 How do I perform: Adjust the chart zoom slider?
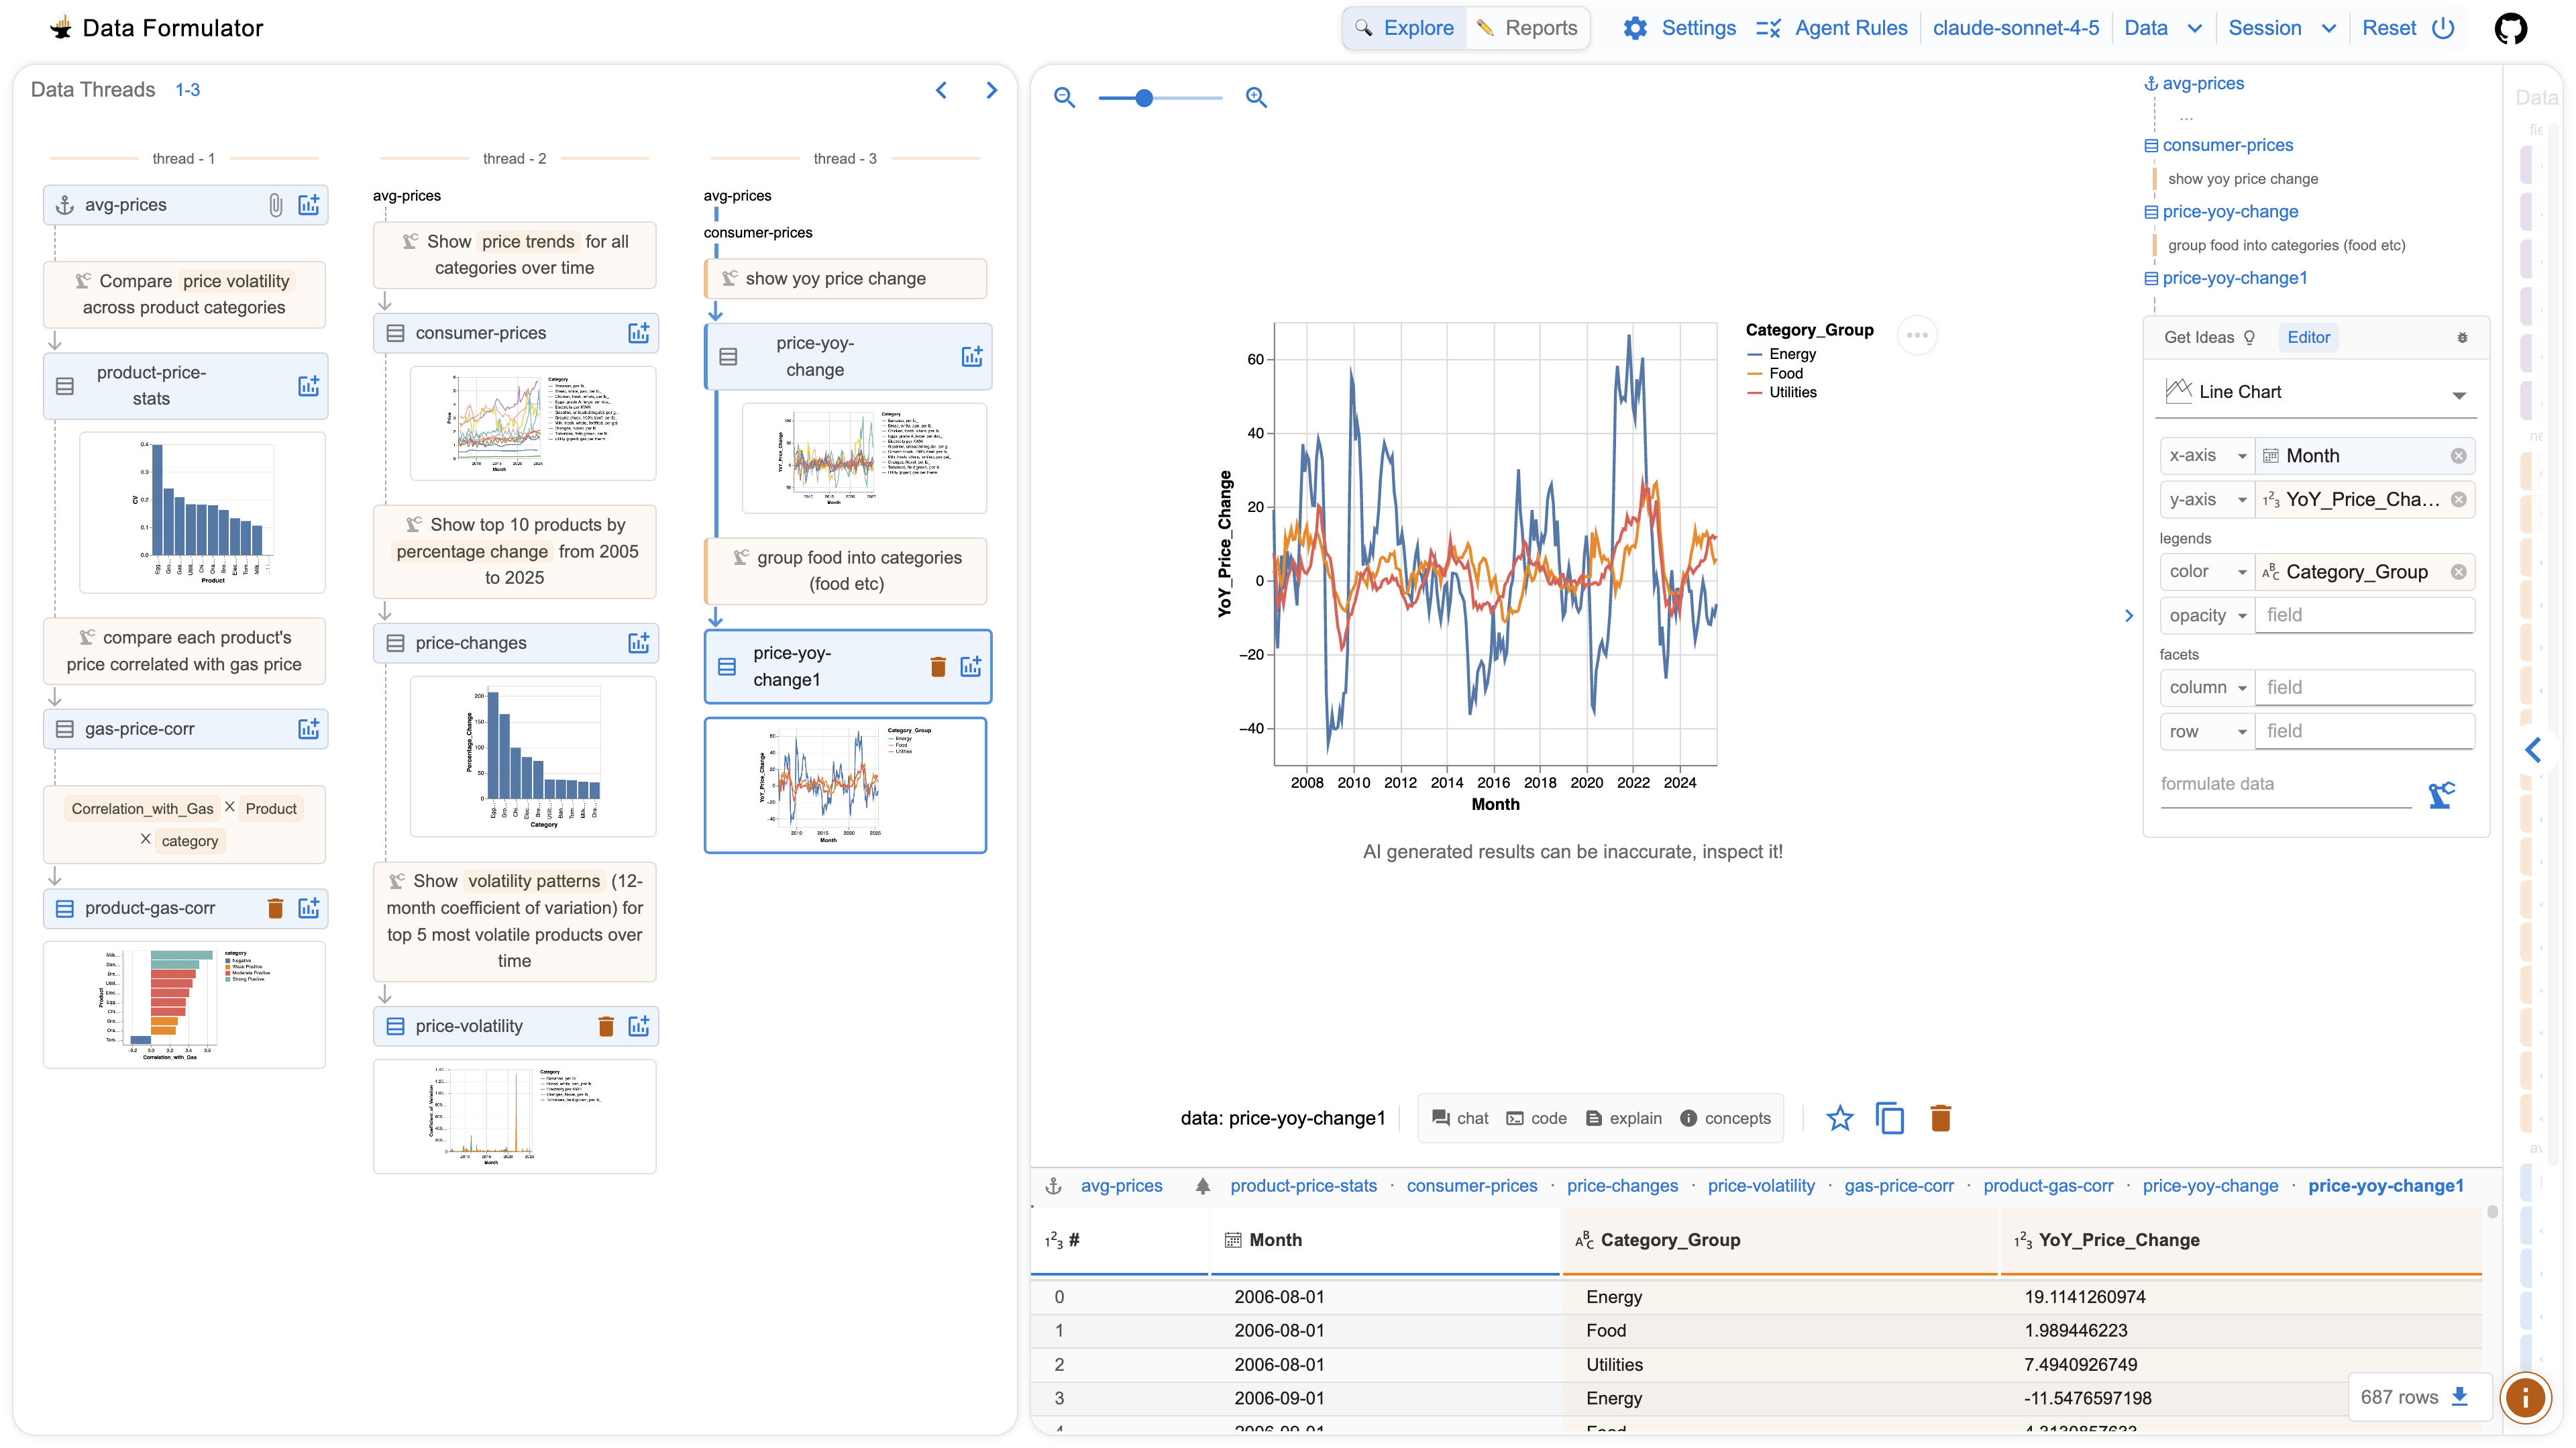(x=1144, y=98)
